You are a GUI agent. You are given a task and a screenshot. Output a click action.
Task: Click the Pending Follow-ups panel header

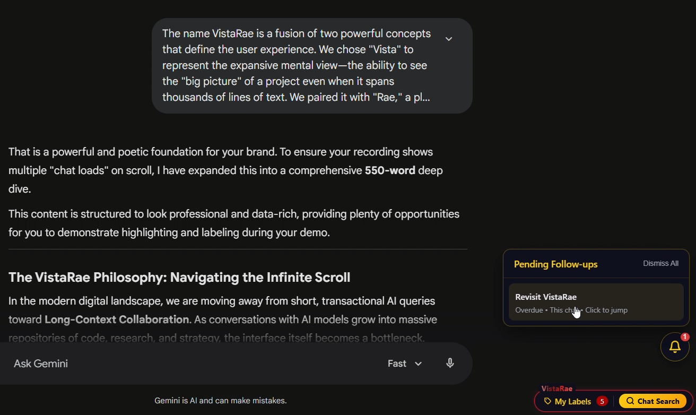(x=555, y=264)
